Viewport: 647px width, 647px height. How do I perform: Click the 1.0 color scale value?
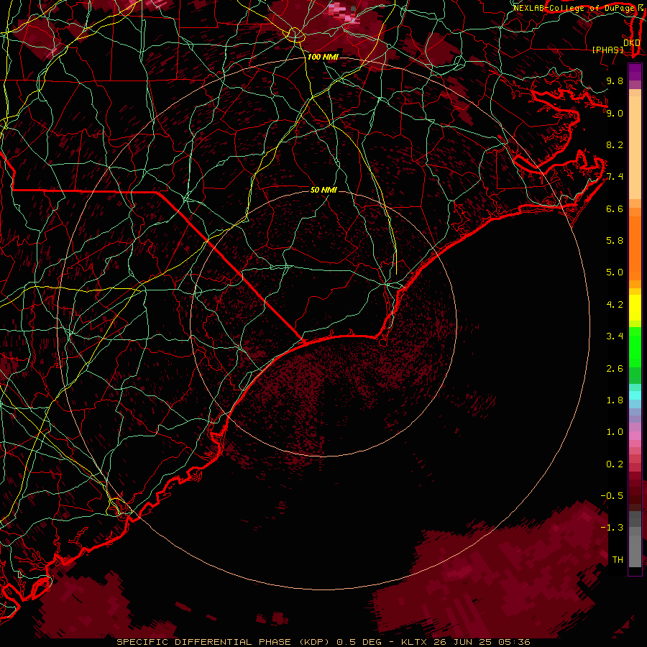[x=615, y=432]
